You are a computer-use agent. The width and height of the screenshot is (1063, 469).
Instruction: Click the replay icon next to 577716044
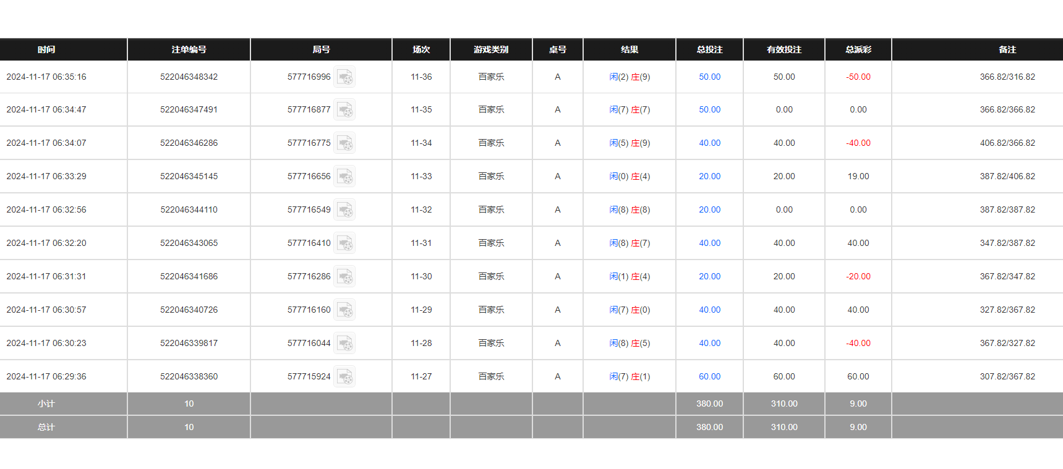[344, 344]
